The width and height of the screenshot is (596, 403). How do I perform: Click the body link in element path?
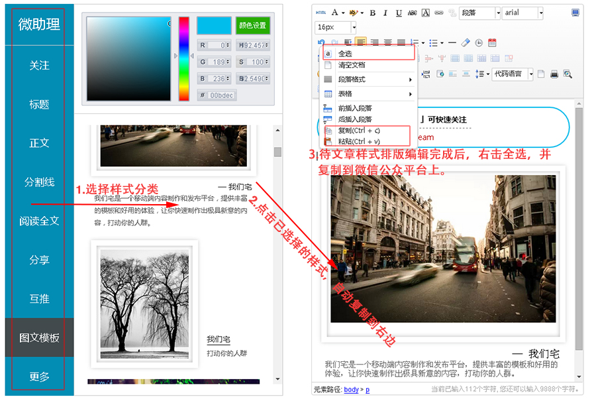point(351,390)
